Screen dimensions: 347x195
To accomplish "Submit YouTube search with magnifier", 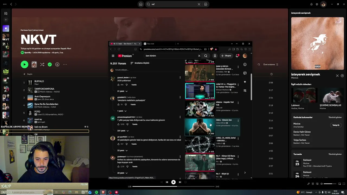I will coord(206,56).
